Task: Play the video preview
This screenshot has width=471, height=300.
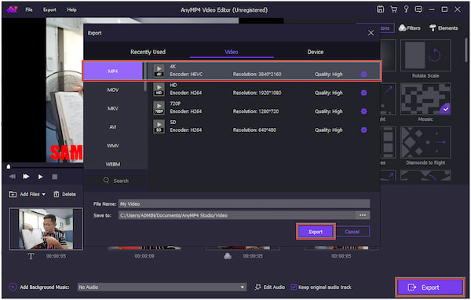Action: (40, 177)
